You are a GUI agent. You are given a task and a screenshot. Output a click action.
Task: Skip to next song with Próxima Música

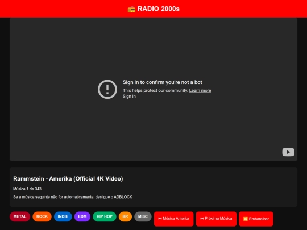[216, 219]
